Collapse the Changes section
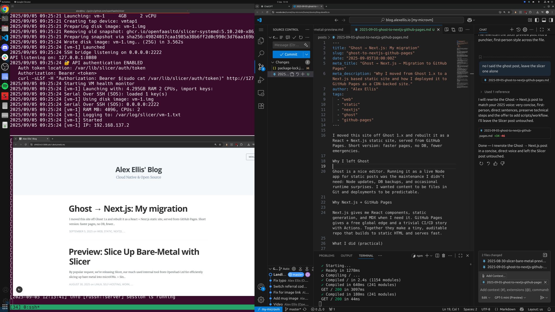Image resolution: width=555 pixels, height=312 pixels. point(273,62)
